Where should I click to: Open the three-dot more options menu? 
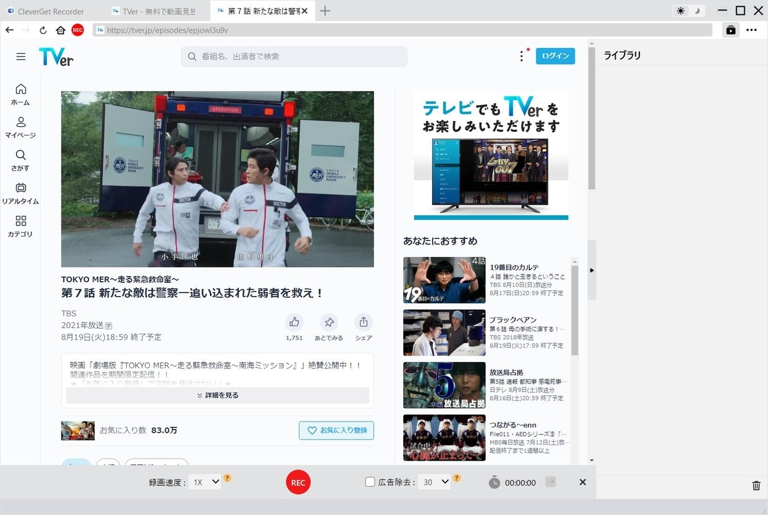coord(751,30)
